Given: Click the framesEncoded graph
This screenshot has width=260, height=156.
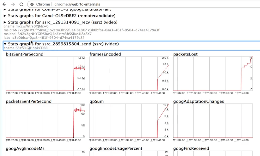Looking at the screenshot, I should 129,74.
